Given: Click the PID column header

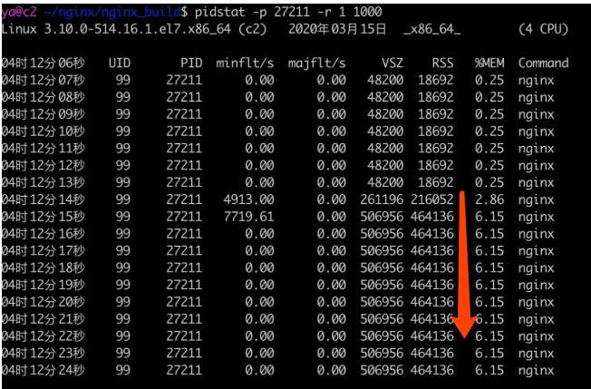Looking at the screenshot, I should coord(191,63).
